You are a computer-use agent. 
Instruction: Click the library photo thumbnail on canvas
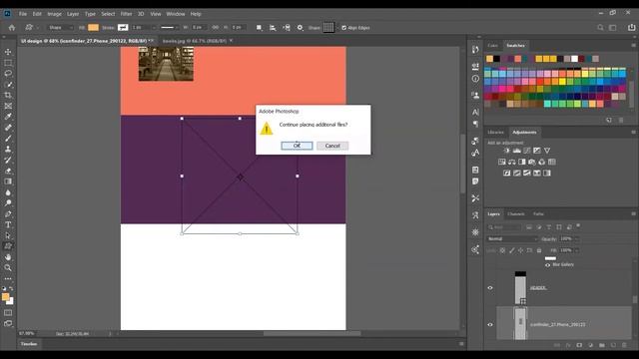(x=166, y=64)
